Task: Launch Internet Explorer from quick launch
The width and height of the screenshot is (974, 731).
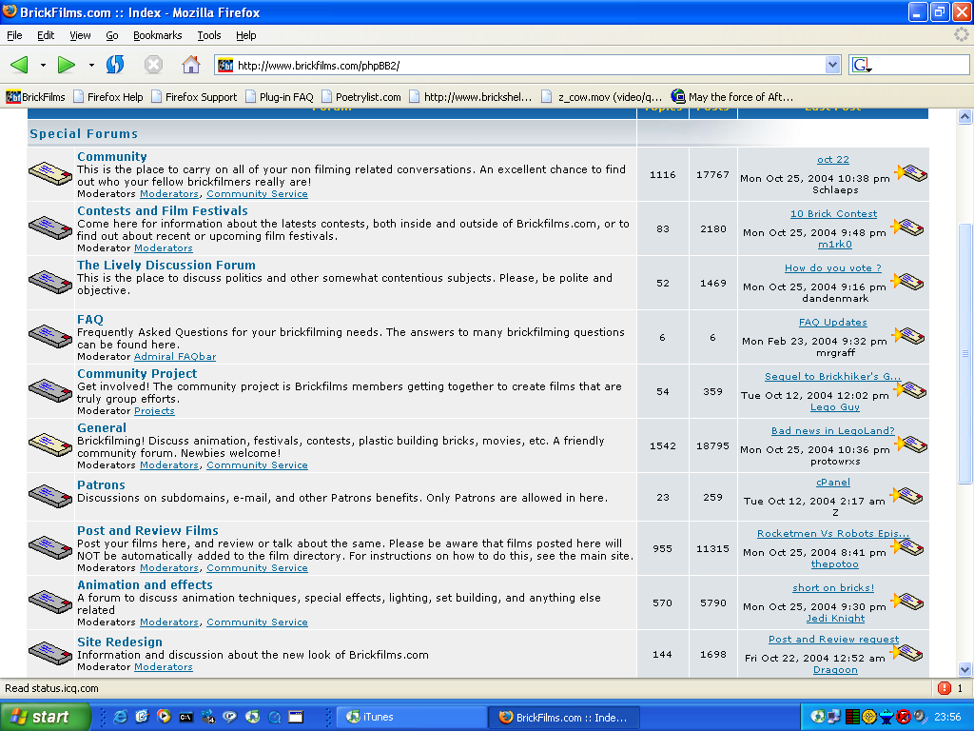Action: point(120,717)
